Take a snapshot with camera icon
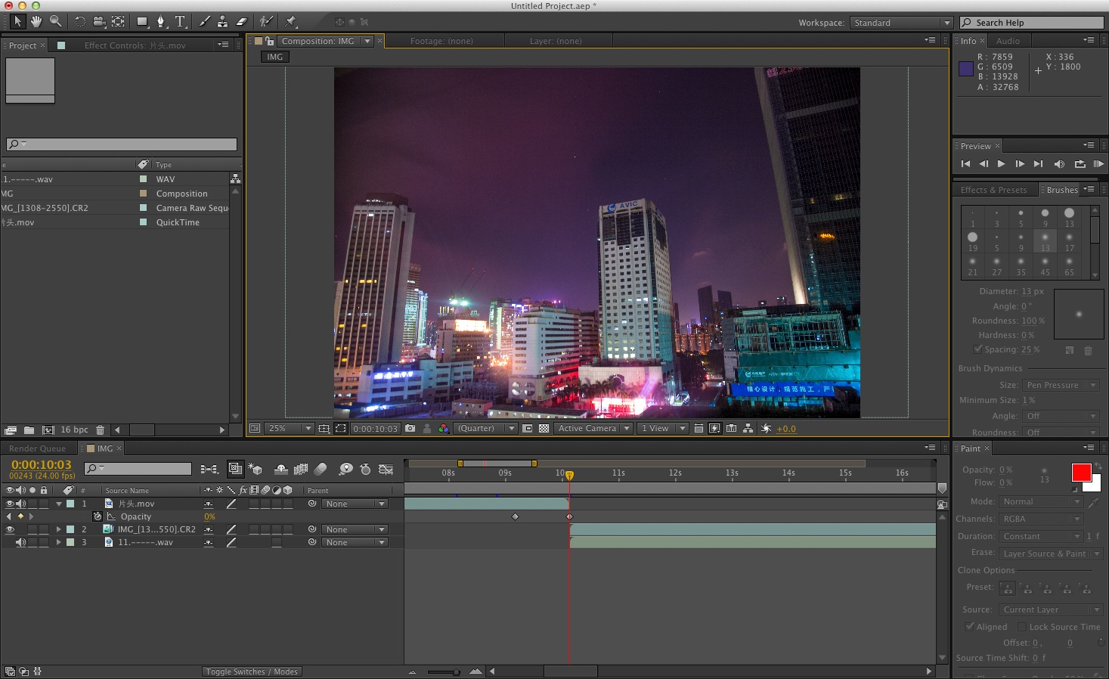 point(410,429)
